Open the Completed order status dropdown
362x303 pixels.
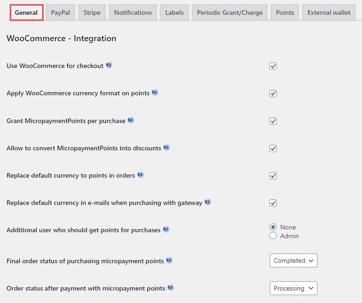pos(293,260)
